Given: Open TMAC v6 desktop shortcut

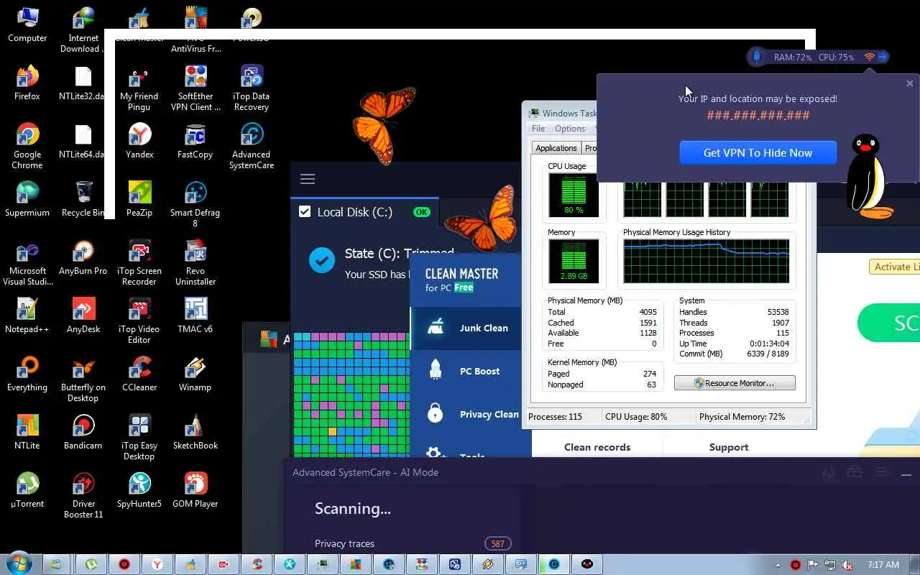Looking at the screenshot, I should [x=195, y=316].
